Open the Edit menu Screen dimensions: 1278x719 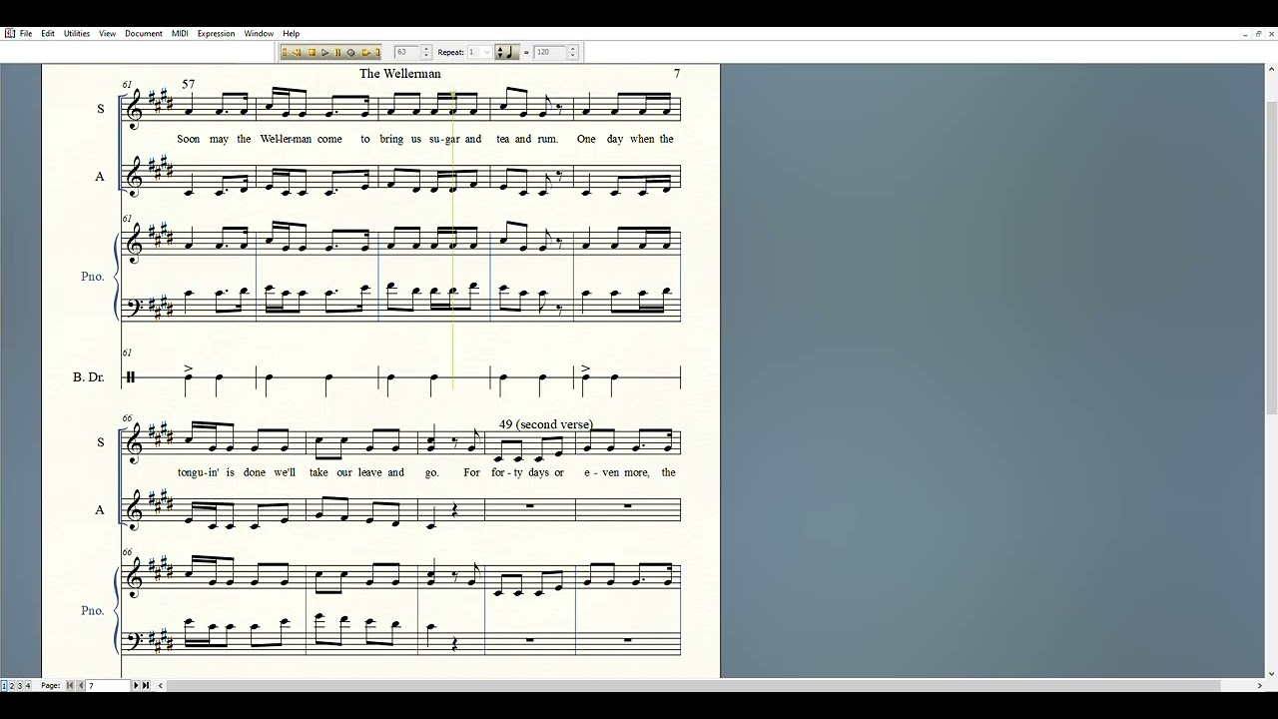48,34
